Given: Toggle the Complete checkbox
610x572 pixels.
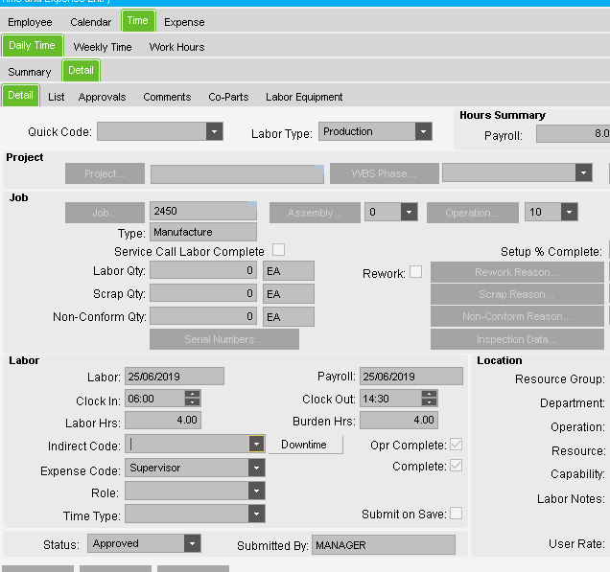Looking at the screenshot, I should coord(456,466).
